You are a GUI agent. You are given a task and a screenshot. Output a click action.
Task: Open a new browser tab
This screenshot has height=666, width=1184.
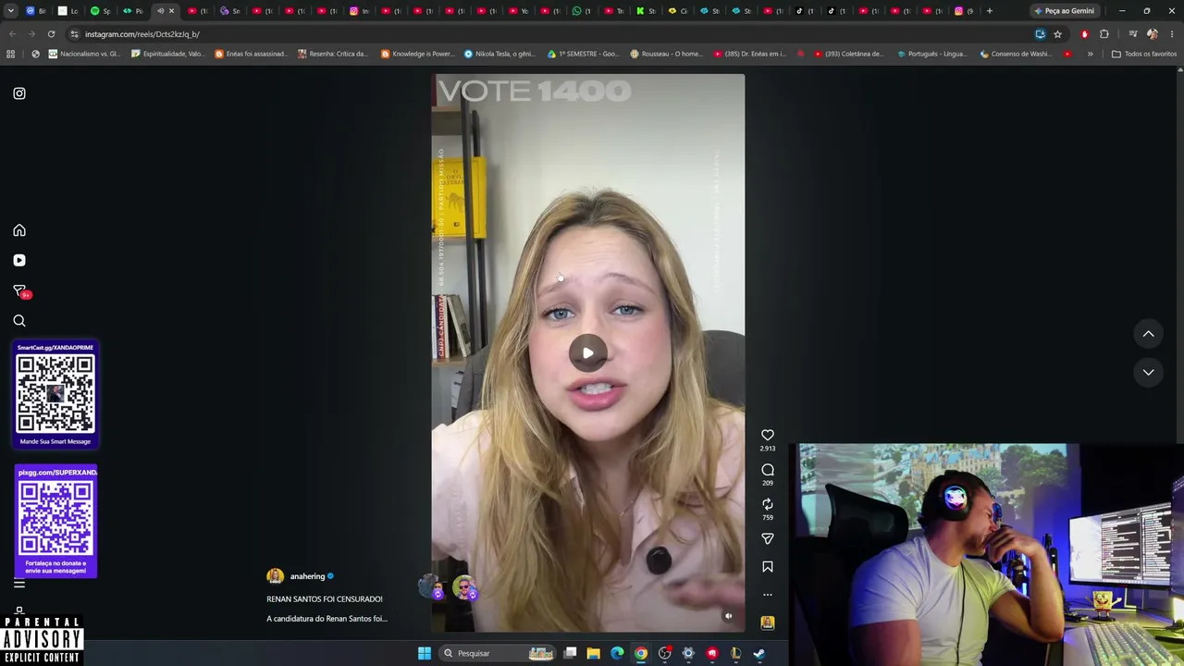click(x=990, y=11)
